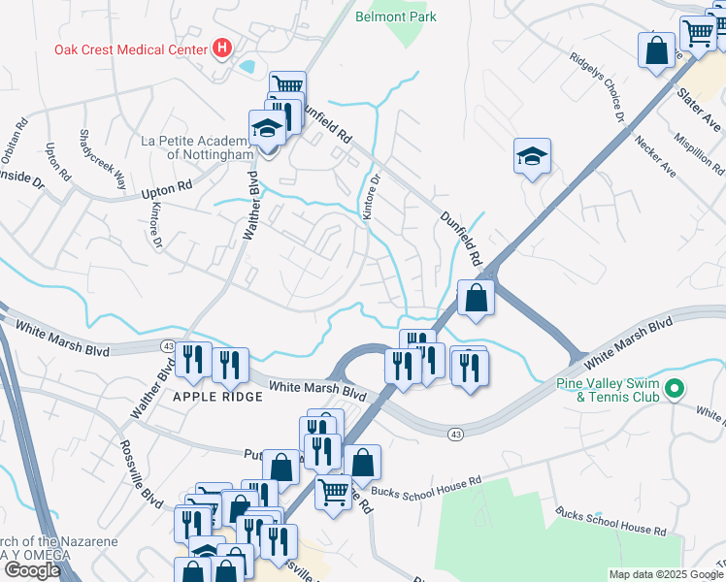726x582 pixels.
Task: Click the restaurant marker left of Apple Ridge label
Action: pyautogui.click(x=193, y=361)
